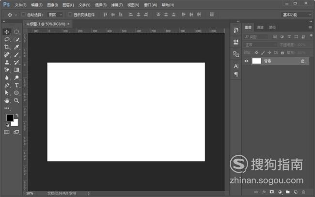The height and width of the screenshot is (197, 315).
Task: Switch to the 通道 tab
Action: [260, 27]
